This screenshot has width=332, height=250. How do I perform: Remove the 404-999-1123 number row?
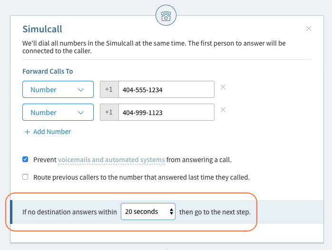click(223, 110)
